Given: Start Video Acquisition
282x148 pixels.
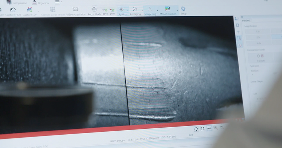Looking at the screenshot, I should [x=76, y=11].
